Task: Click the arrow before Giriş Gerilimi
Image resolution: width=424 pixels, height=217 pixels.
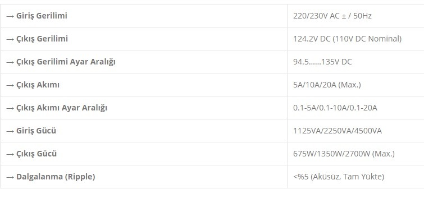Action: (10, 16)
